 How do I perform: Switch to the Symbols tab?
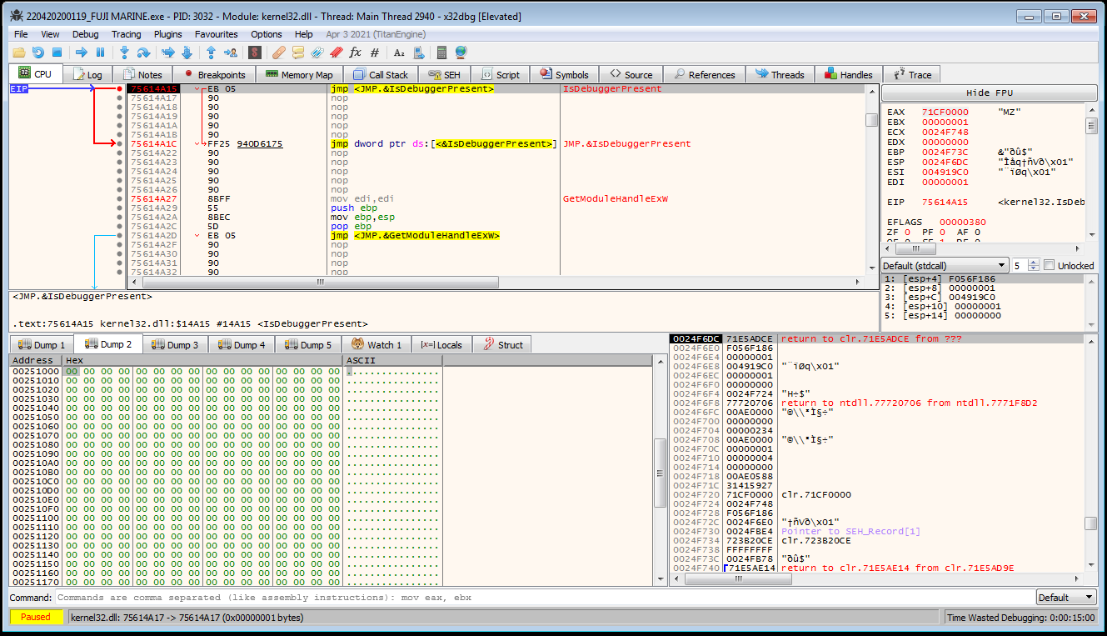pyautogui.click(x=564, y=74)
